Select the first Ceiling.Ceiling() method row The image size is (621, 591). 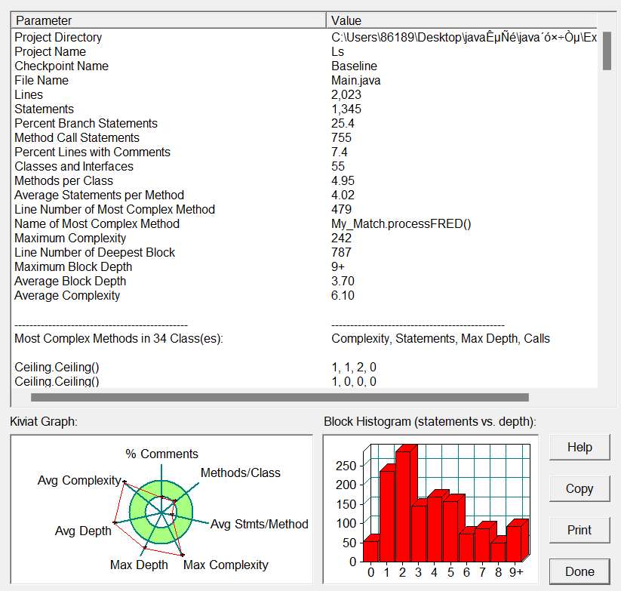coord(304,367)
